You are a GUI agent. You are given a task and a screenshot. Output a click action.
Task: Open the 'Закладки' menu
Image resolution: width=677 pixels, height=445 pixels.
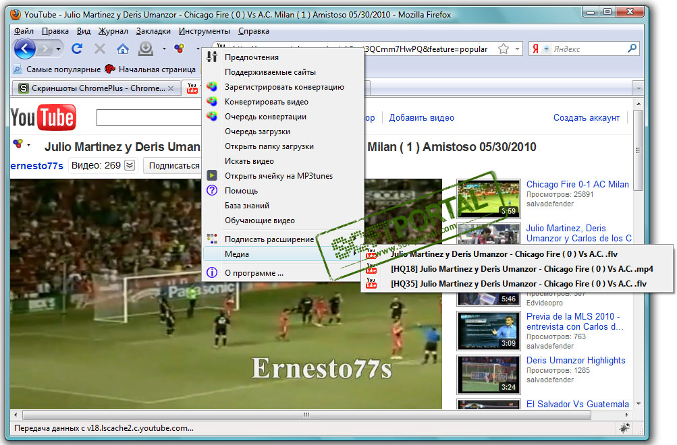[153, 31]
